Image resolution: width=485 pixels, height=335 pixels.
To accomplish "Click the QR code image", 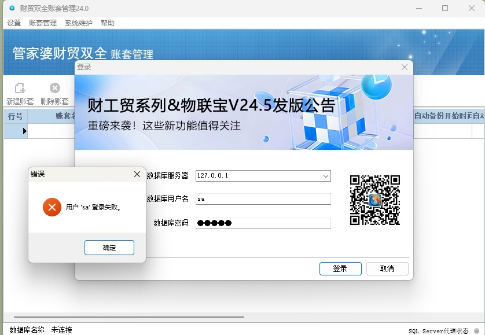I will click(x=375, y=200).
